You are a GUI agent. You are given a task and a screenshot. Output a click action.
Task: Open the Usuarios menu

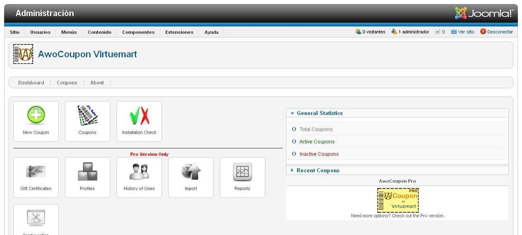click(x=40, y=32)
